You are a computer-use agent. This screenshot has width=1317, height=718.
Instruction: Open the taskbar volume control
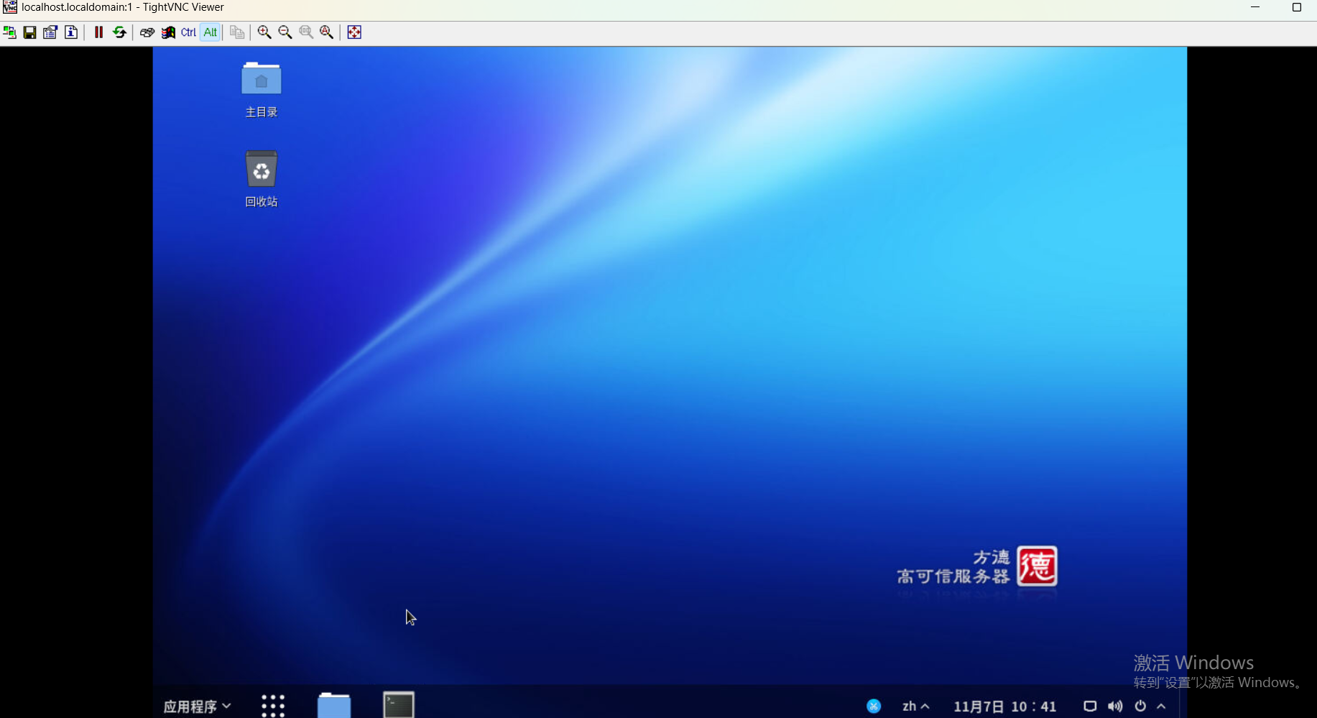[x=1114, y=706]
